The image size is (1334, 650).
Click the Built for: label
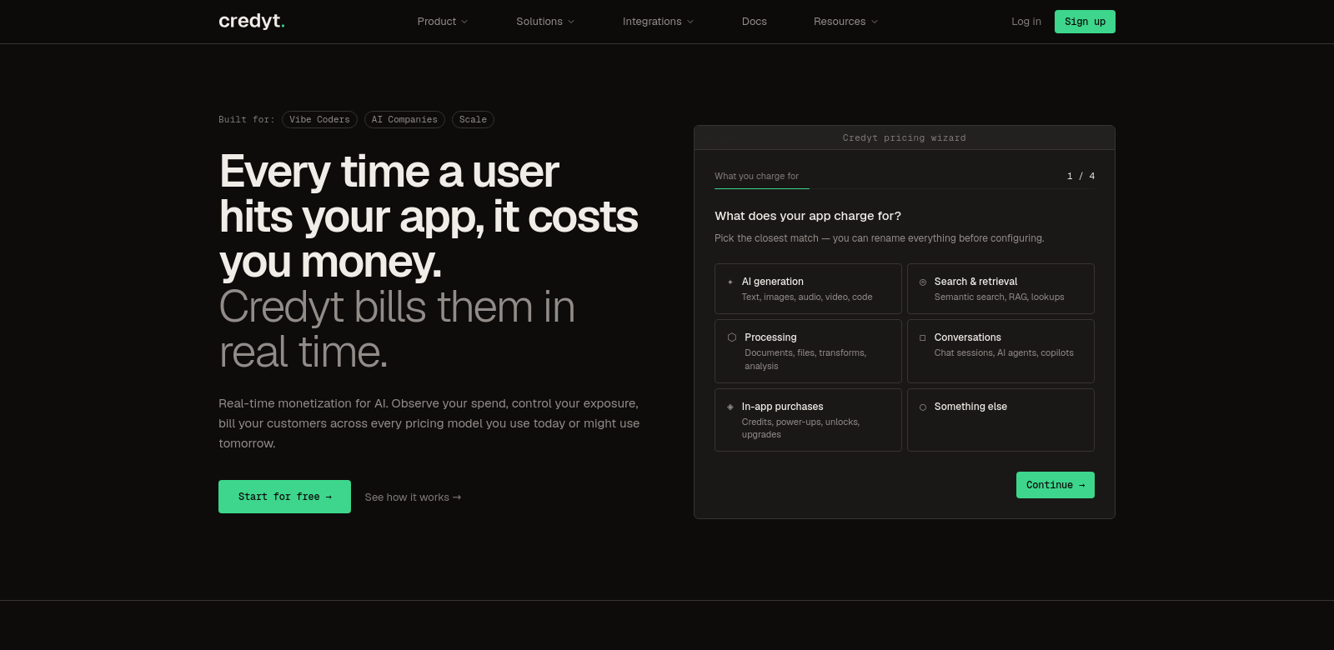tap(246, 120)
